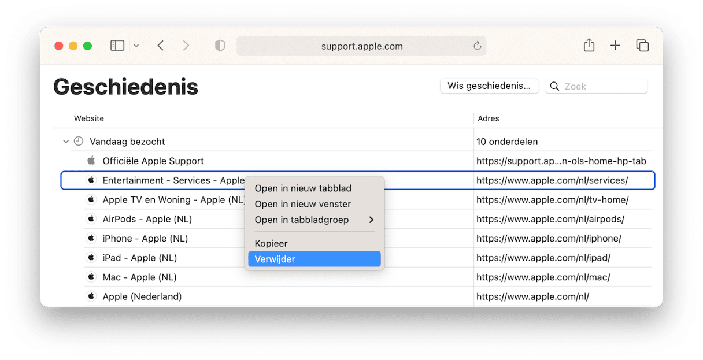Click the https://www.apple.com/nl/ address
The width and height of the screenshot is (703, 360).
(532, 296)
